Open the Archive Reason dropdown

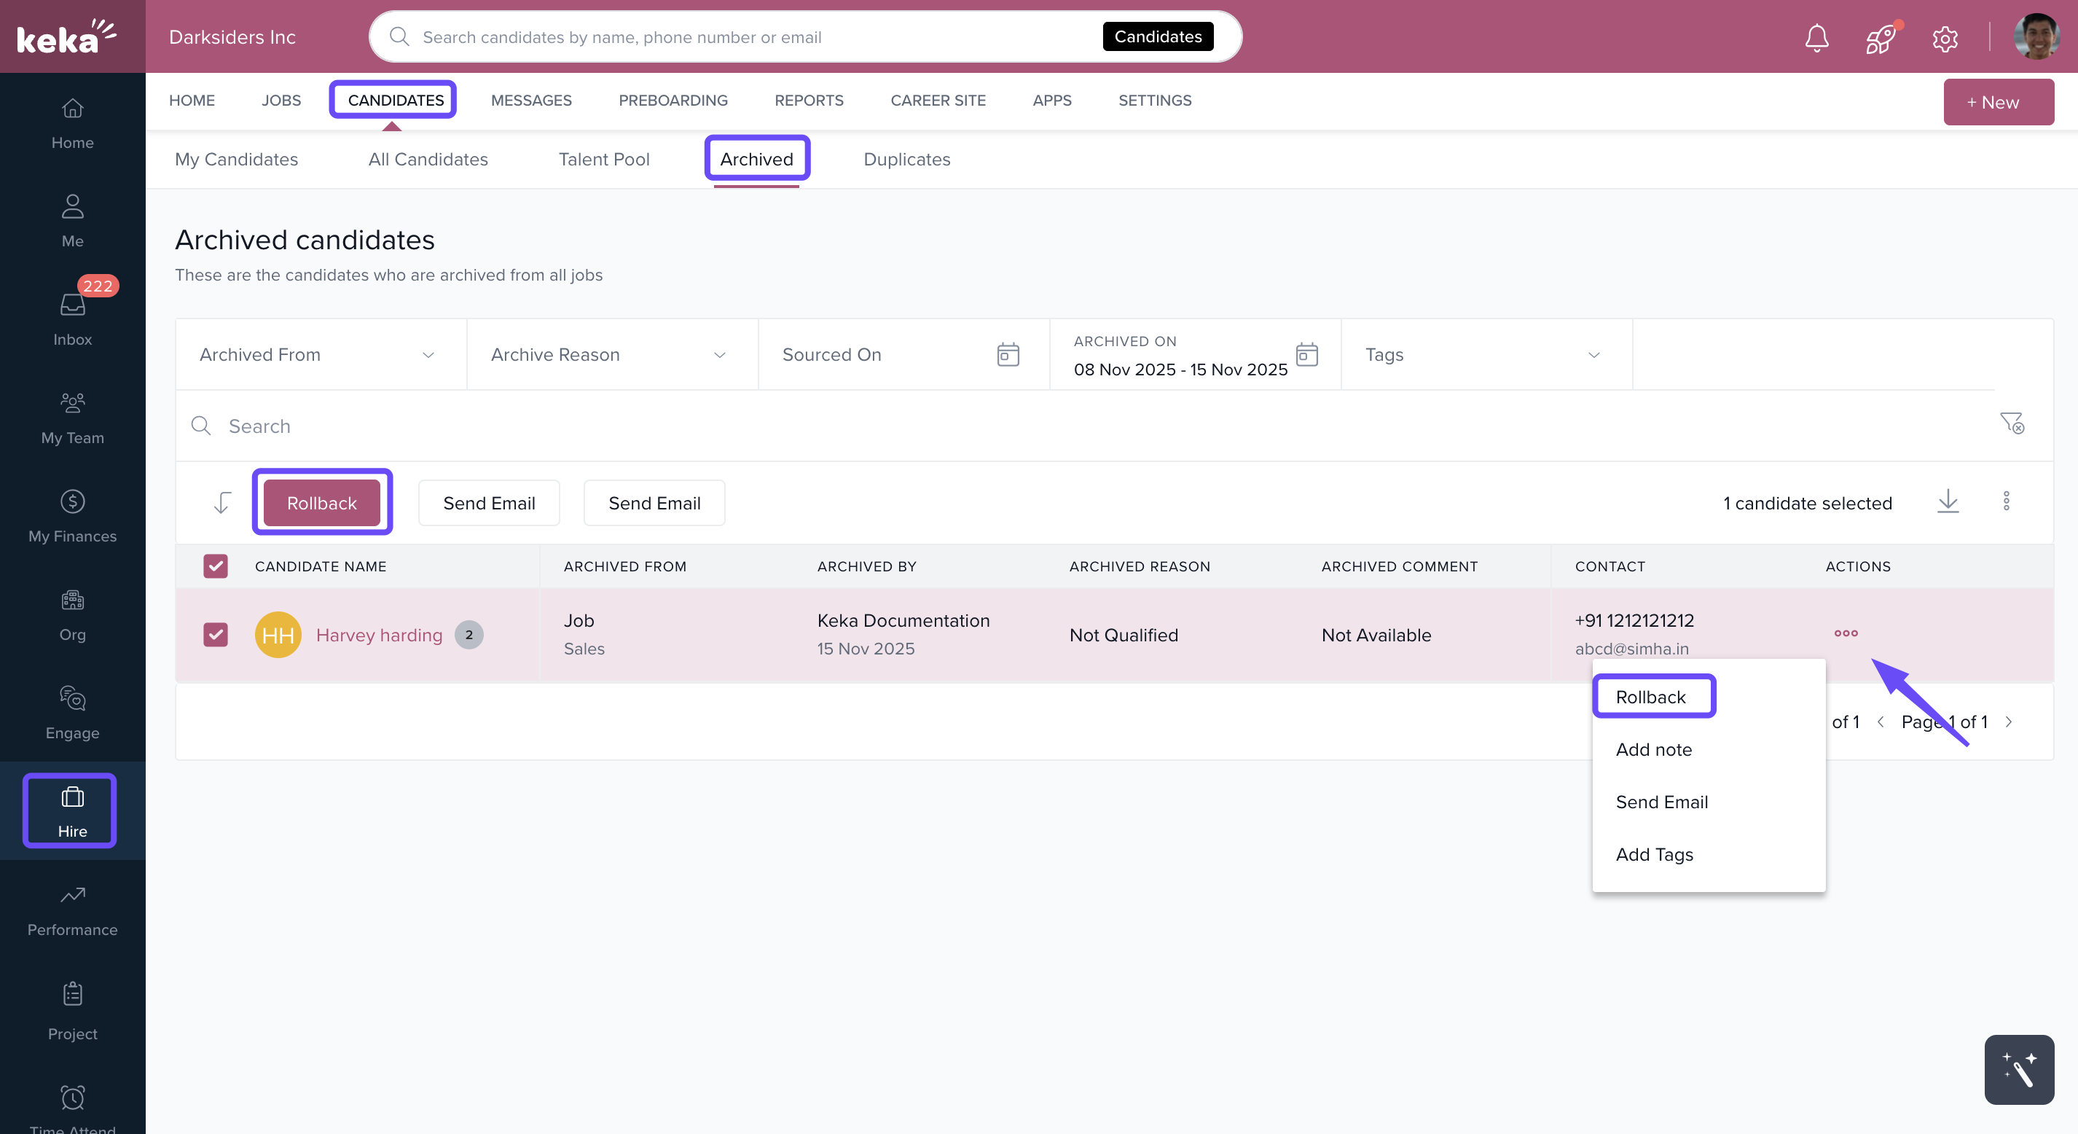pos(611,354)
